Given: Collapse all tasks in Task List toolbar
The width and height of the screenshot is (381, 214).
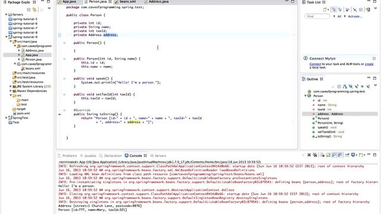Looking at the screenshot, I should coord(361,10).
